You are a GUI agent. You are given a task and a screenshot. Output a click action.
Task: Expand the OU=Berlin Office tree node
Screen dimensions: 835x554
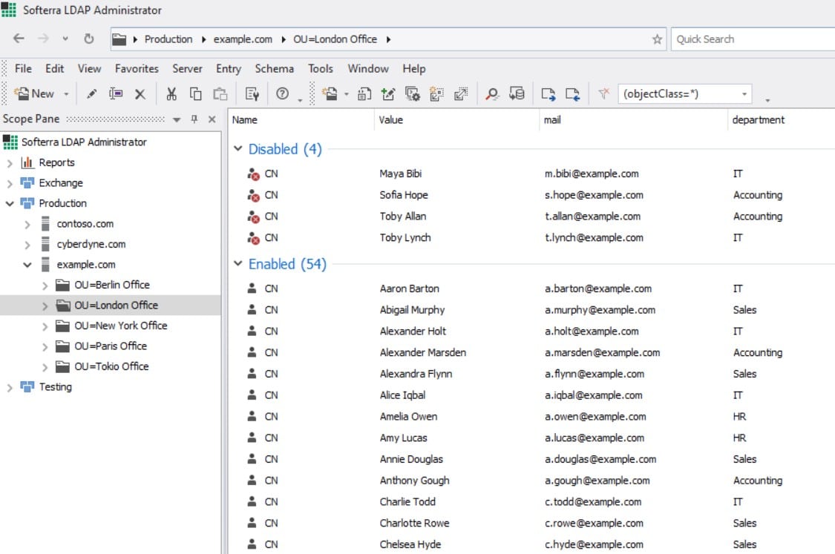point(45,284)
